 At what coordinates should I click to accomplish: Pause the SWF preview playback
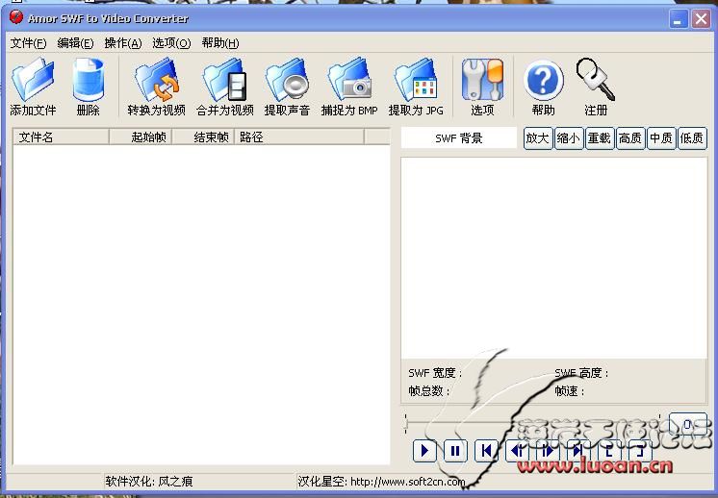point(455,451)
